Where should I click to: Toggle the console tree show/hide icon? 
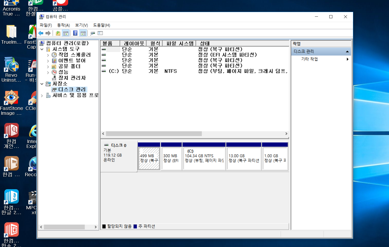coord(66,33)
